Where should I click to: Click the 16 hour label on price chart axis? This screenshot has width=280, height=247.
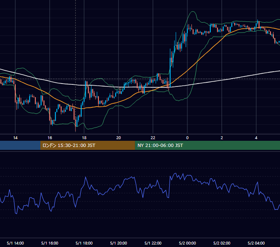click(50, 137)
